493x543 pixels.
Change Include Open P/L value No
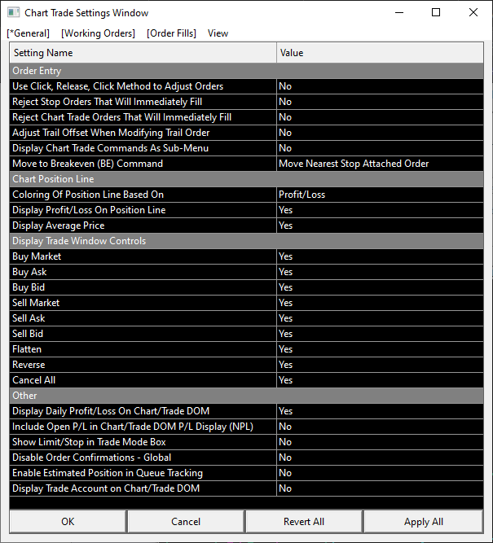(380, 427)
